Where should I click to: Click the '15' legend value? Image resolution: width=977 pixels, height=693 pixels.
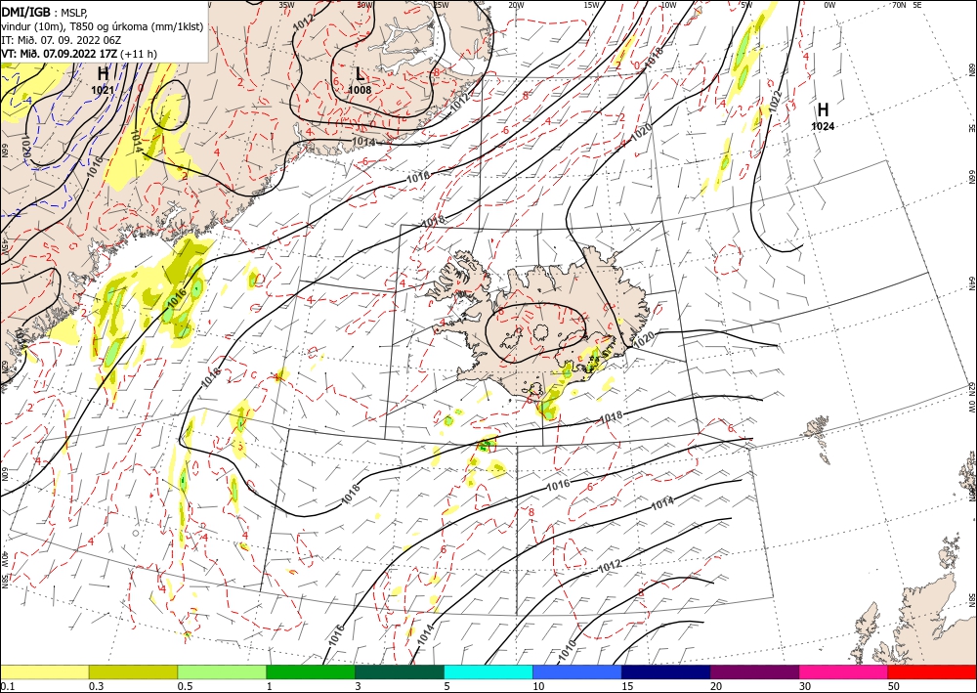627,686
